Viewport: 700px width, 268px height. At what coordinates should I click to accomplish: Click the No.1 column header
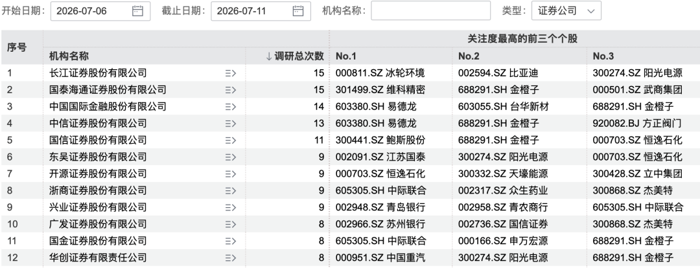(x=346, y=56)
